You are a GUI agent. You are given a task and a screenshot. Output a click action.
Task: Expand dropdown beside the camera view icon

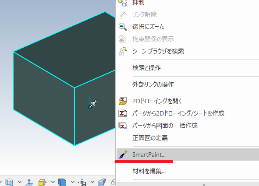click(x=92, y=182)
